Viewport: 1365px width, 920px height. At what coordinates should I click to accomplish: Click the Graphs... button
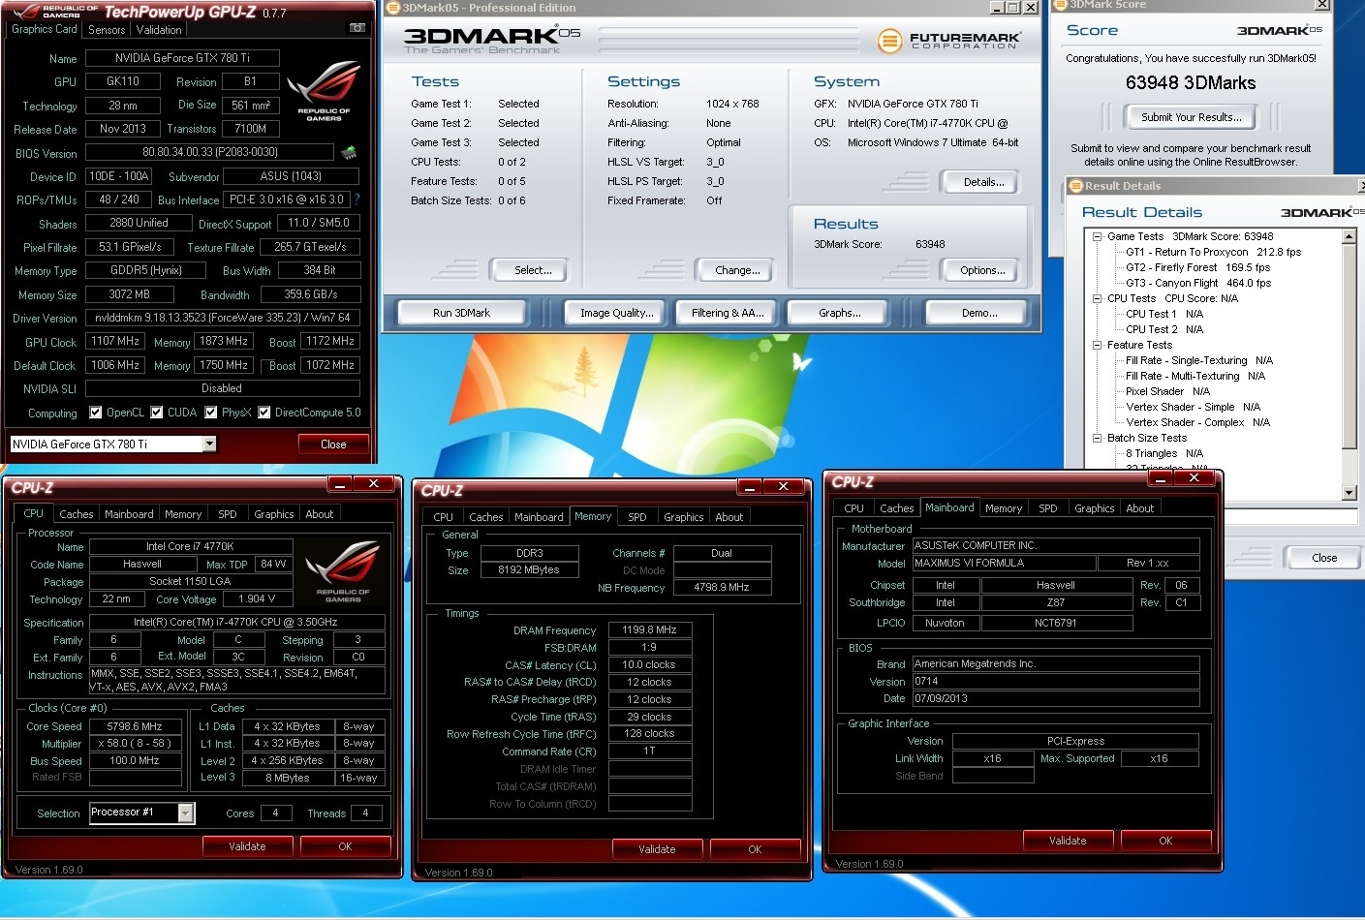[x=839, y=313]
